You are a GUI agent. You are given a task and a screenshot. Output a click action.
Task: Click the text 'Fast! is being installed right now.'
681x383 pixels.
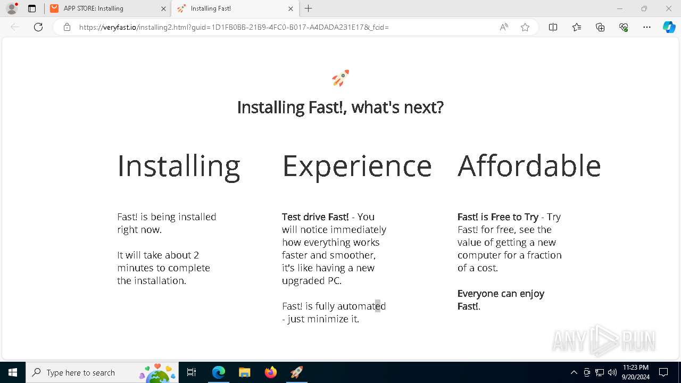tap(167, 223)
